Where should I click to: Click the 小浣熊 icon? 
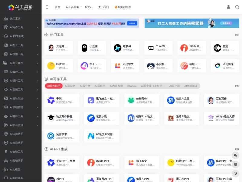point(151,66)
